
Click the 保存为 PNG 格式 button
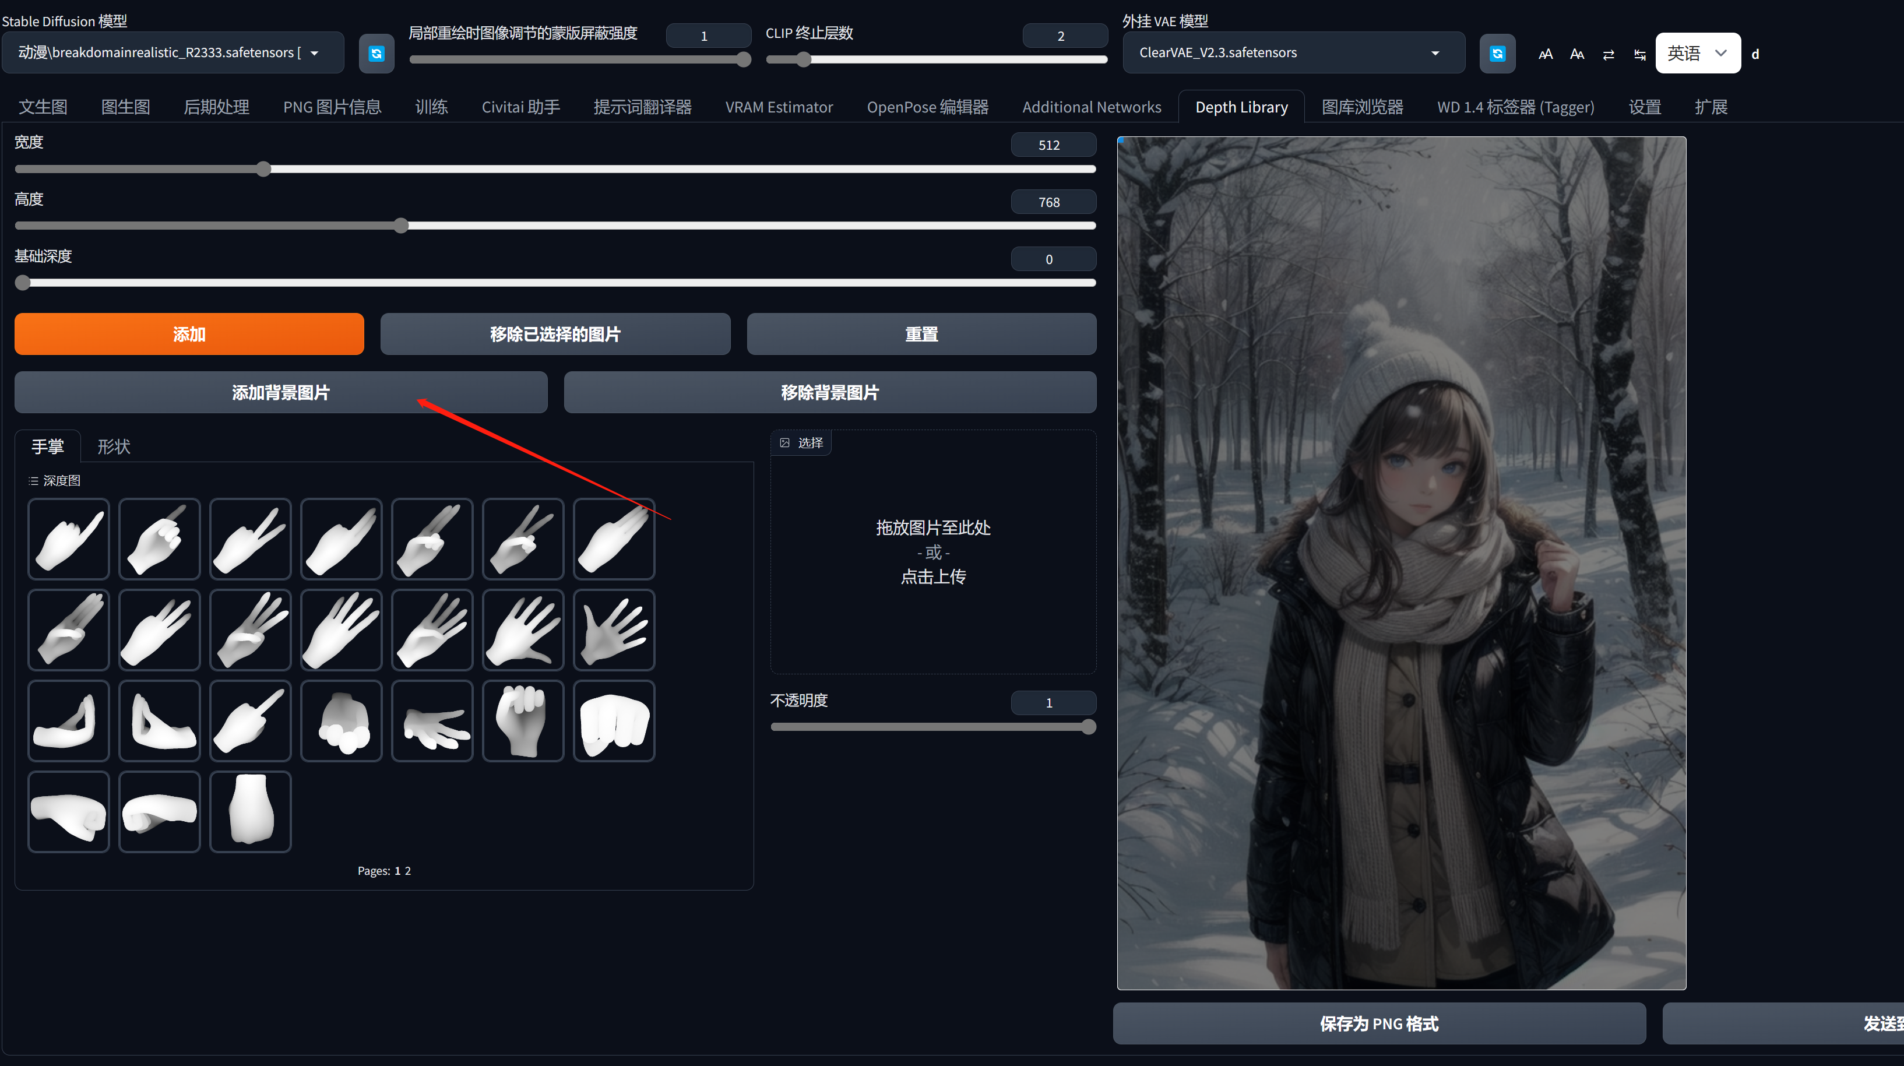click(1379, 1024)
